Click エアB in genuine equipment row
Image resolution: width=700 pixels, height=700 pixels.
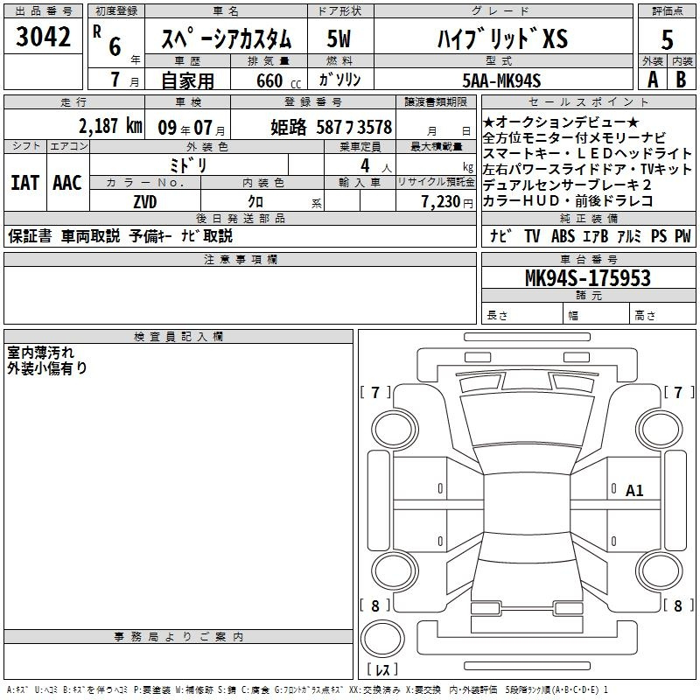pyautogui.click(x=596, y=236)
